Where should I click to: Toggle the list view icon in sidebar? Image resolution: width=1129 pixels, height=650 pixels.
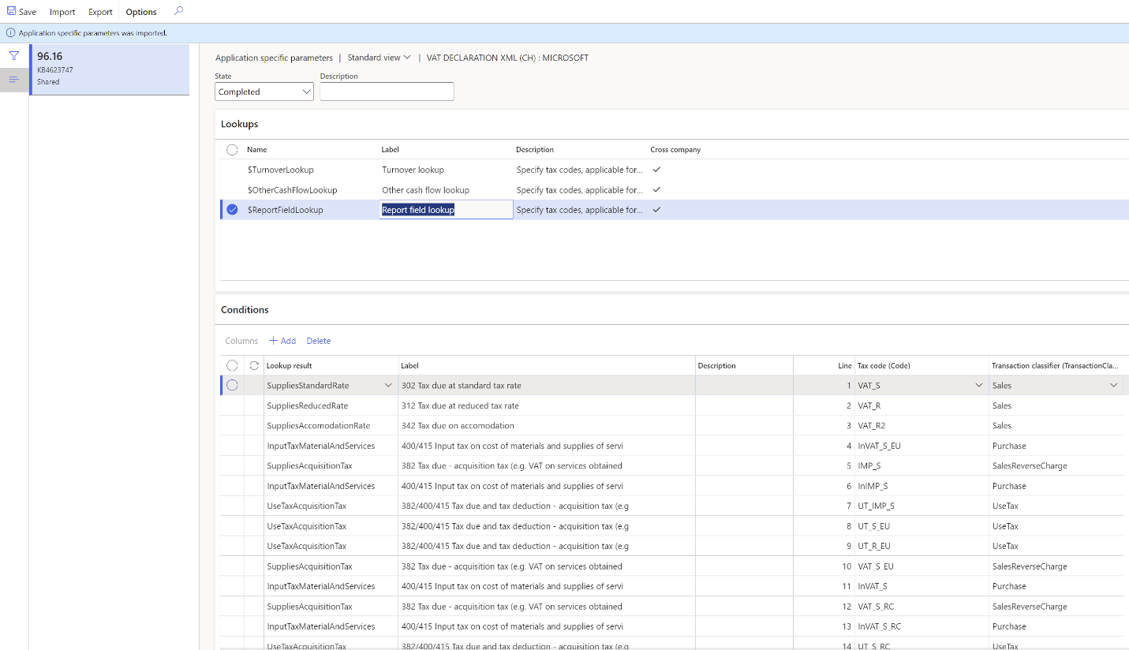pyautogui.click(x=14, y=80)
